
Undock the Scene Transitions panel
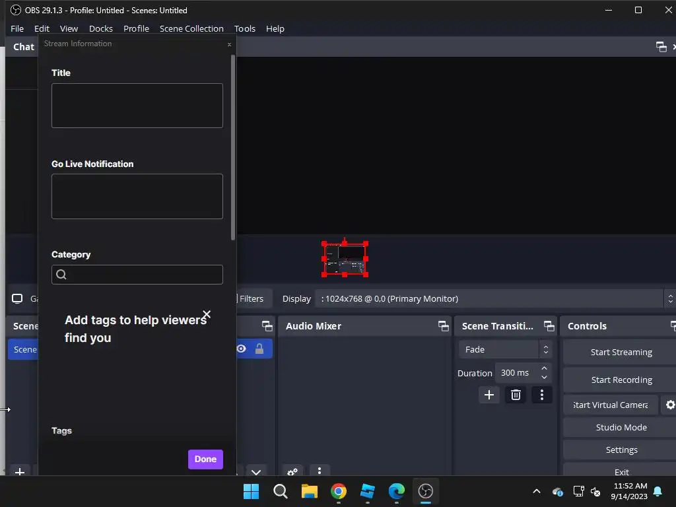point(549,326)
